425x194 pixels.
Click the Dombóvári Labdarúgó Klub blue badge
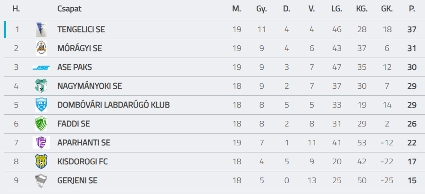click(41, 105)
